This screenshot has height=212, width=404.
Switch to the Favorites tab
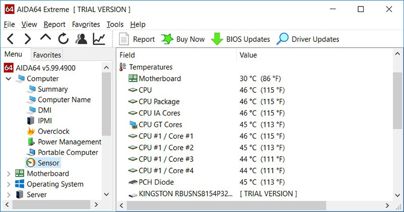pyautogui.click(x=47, y=55)
